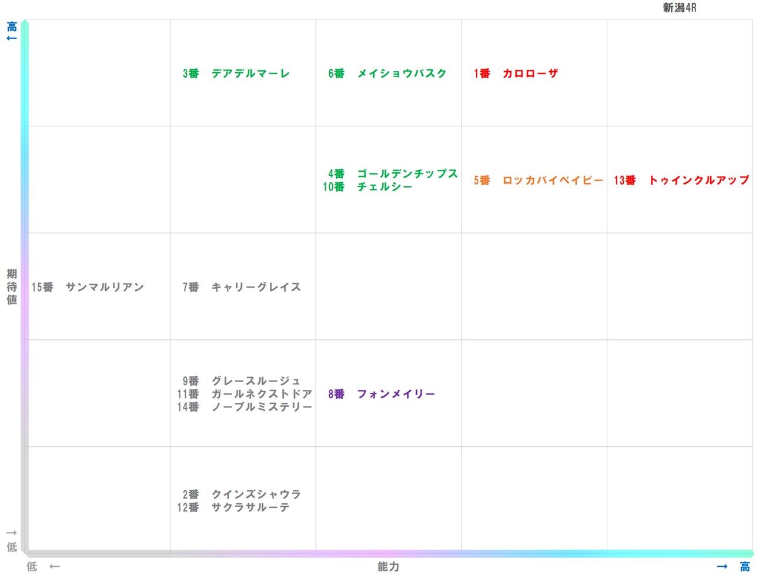Click the blue arrow below the vertical-axis 高 label
759x578 pixels.
[11, 38]
